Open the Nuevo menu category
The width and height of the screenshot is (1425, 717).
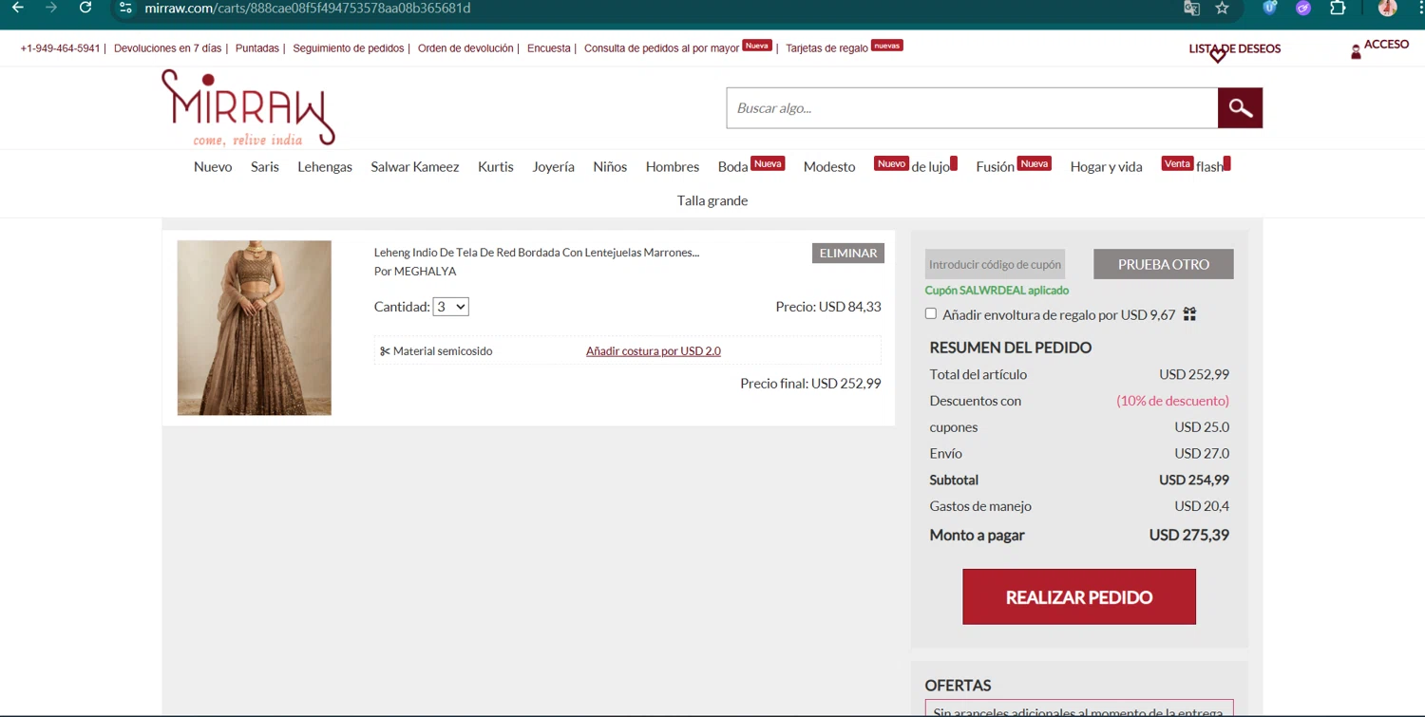[213, 167]
